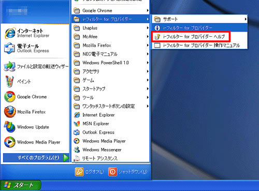Expand the McAfee submenu arrow
The image size is (259, 191).
click(148, 37)
